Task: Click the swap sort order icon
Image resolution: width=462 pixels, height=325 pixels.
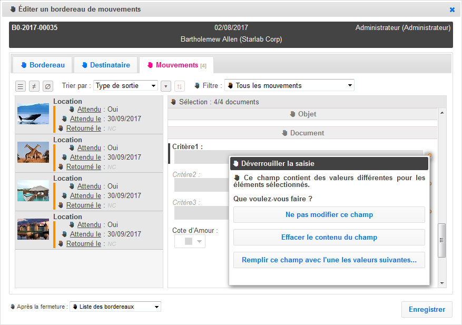Action: point(180,86)
